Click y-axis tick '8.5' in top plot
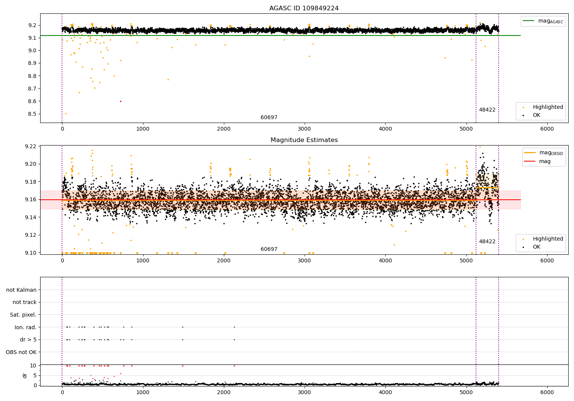 pyautogui.click(x=33, y=114)
